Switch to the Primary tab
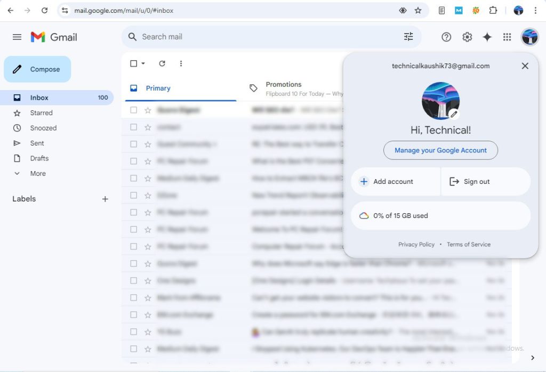This screenshot has width=546, height=372. 181,88
